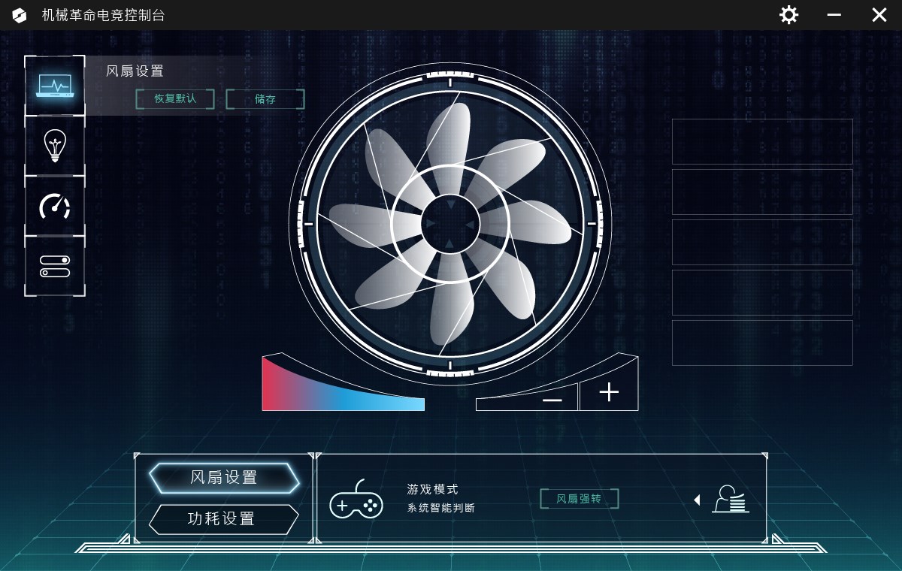Expand the left arrow beside the fan profile icon

coord(697,500)
